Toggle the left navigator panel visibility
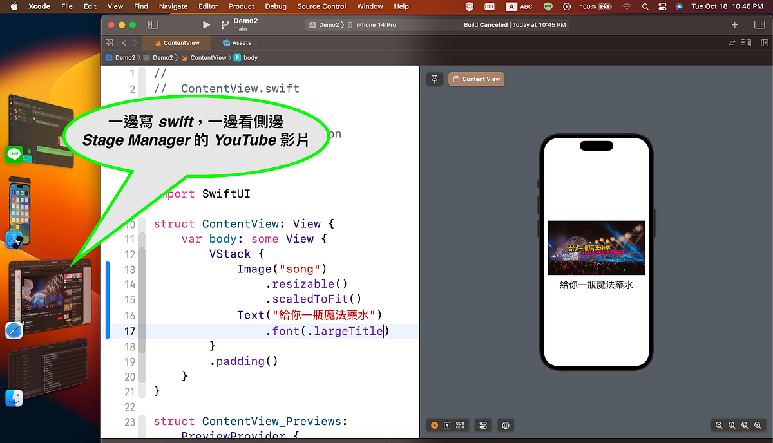Screen dimensions: 773x443 tap(152, 24)
